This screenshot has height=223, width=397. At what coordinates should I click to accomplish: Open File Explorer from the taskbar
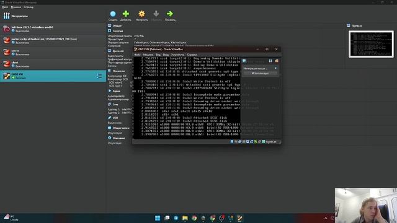(x=185, y=218)
